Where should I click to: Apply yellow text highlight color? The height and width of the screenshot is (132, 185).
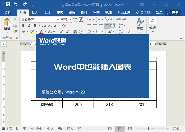(x=32, y=32)
